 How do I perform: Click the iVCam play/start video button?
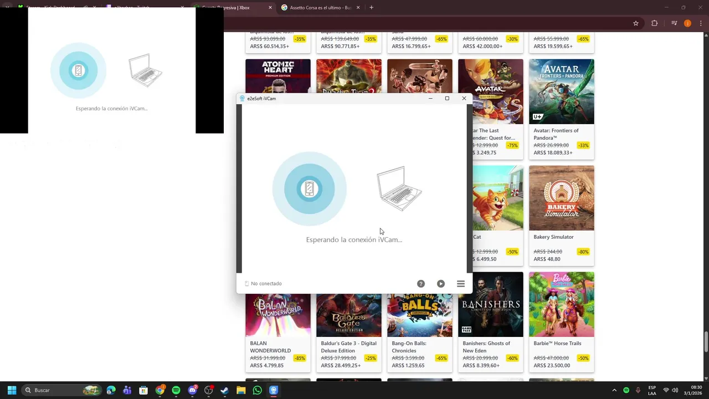click(x=441, y=284)
